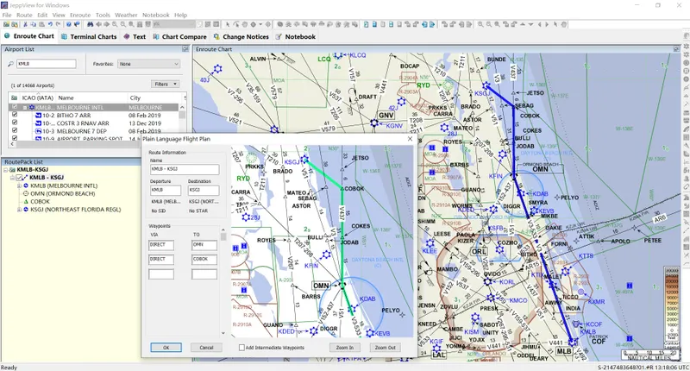Click Cancel in the flight plan dialog
This screenshot has width=690, height=371.
(x=206, y=347)
